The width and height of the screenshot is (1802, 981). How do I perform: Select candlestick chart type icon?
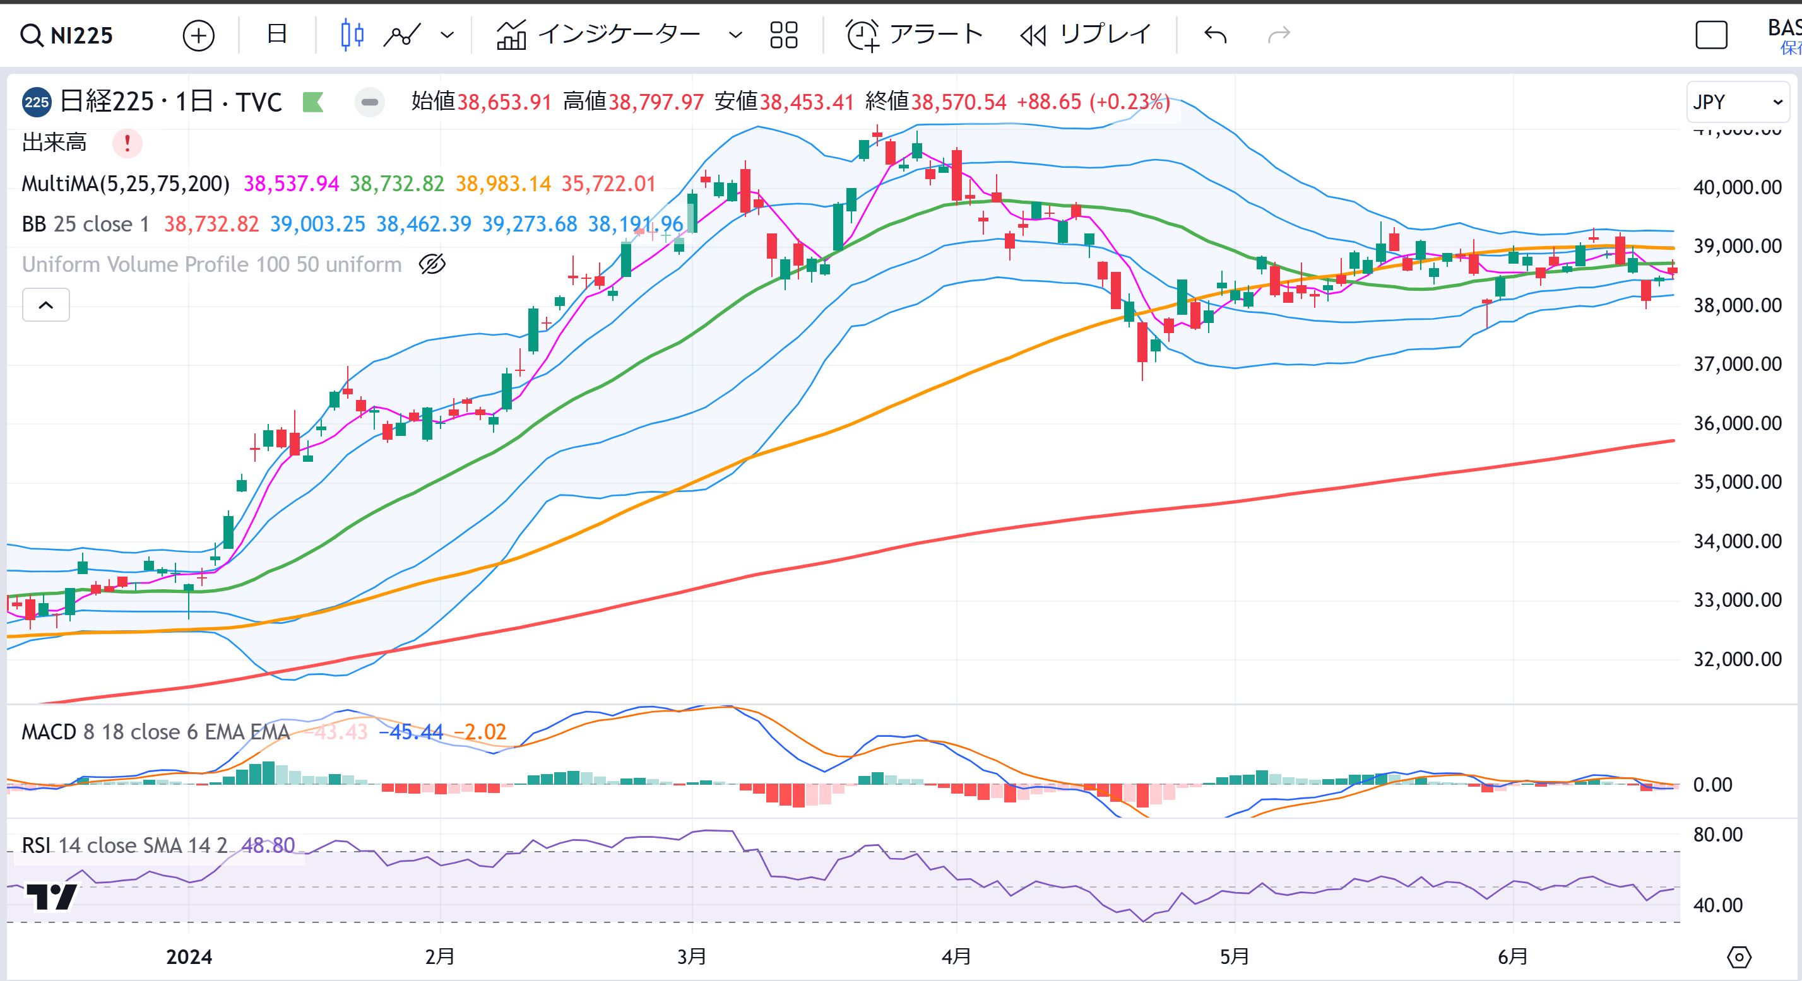click(x=352, y=35)
